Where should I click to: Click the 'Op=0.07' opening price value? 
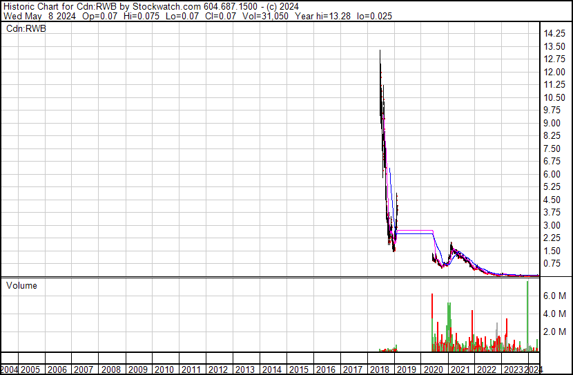pos(100,16)
